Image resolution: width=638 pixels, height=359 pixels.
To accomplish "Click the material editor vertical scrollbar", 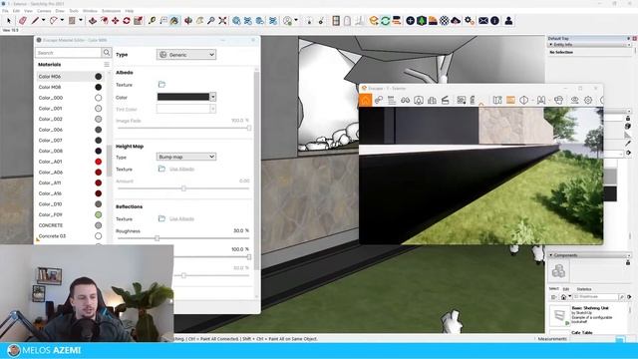I will [256, 171].
